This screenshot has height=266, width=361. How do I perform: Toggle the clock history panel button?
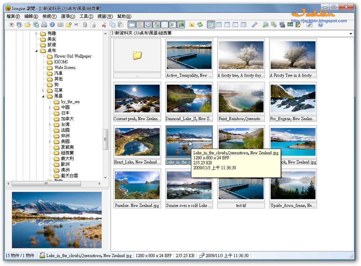148,25
